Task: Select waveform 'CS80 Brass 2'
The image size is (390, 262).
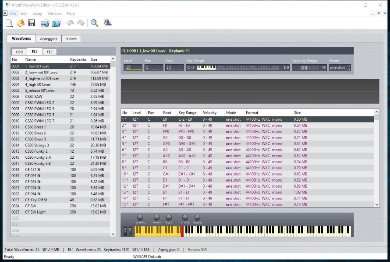Action: (x=60, y=133)
